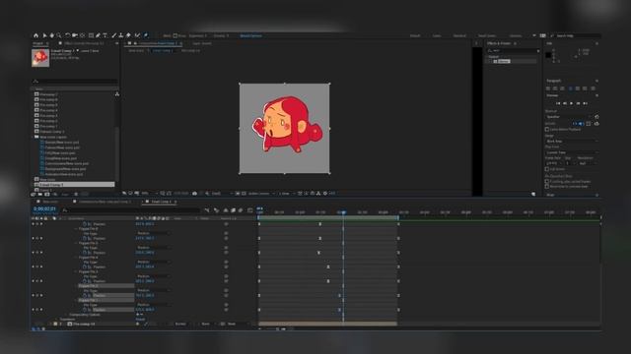Screen dimensions: 631x354
Task: Enable the Full Screen checkbox
Action: click(547, 169)
